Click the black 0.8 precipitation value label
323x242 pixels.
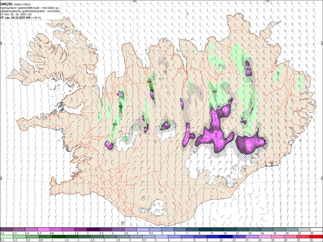click(x=149, y=82)
